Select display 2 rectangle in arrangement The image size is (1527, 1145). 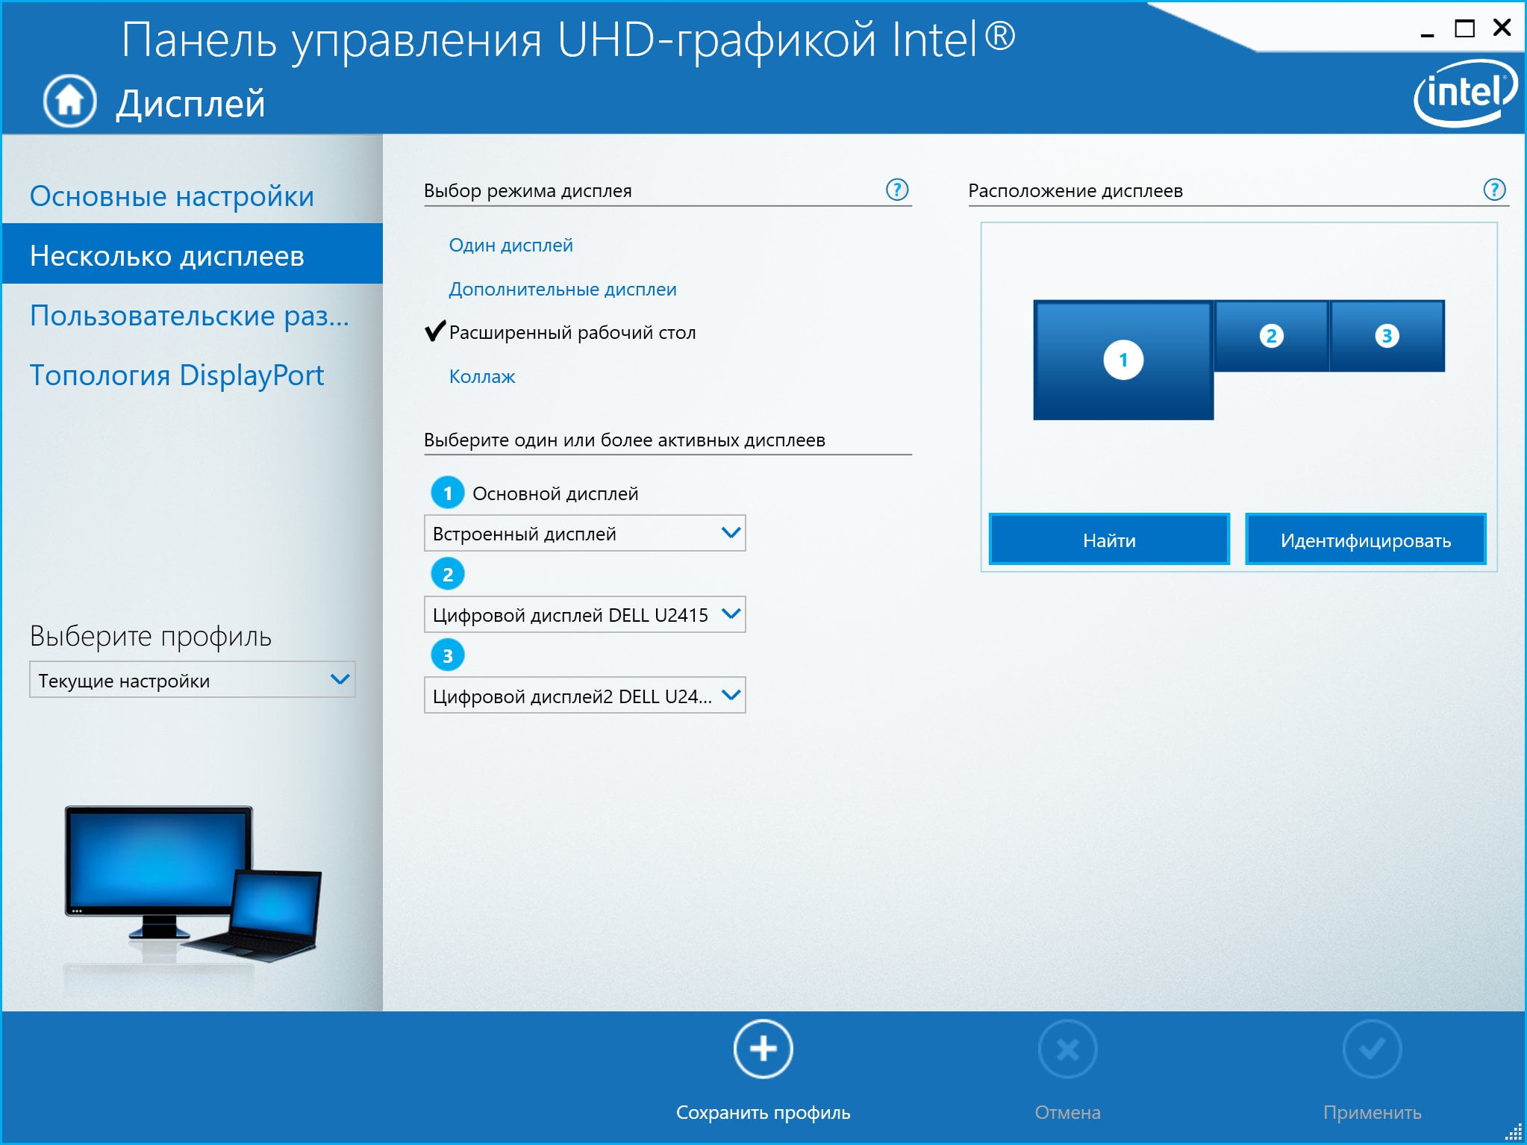pyautogui.click(x=1271, y=336)
